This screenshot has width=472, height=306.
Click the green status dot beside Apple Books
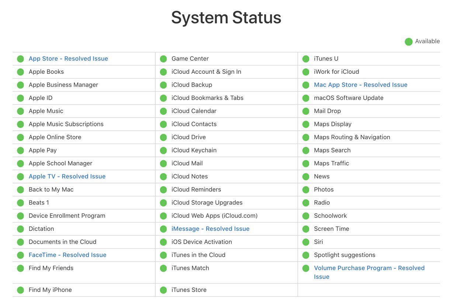pos(21,72)
